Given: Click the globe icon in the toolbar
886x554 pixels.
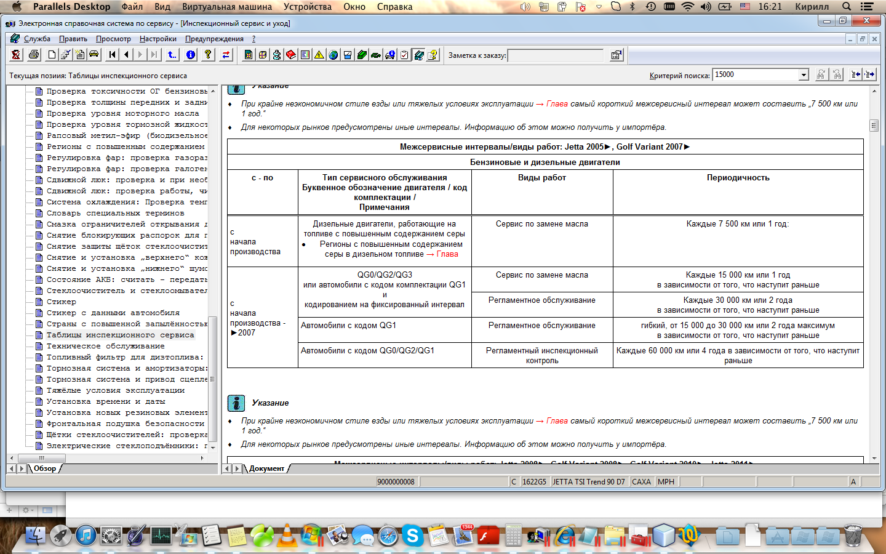Looking at the screenshot, I should click(333, 55).
